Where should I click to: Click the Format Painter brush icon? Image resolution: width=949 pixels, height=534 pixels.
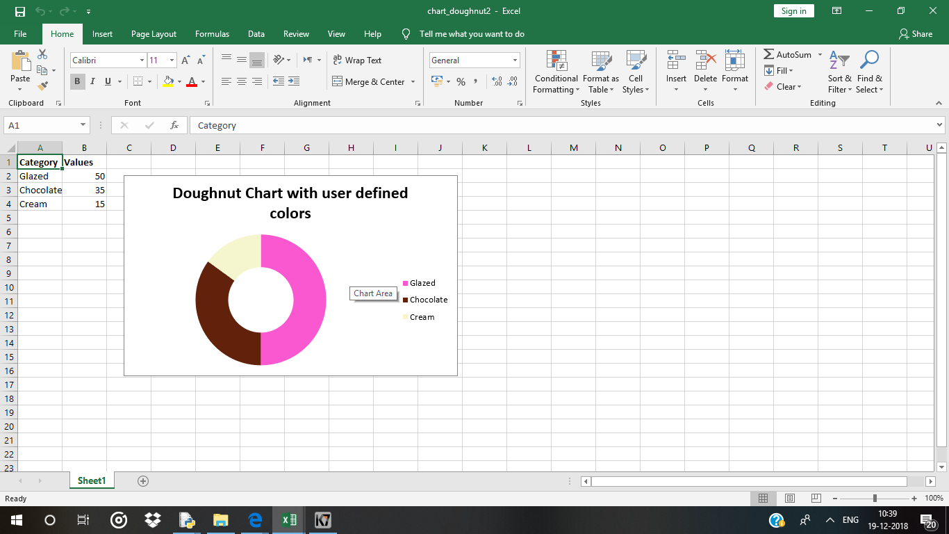[x=42, y=86]
